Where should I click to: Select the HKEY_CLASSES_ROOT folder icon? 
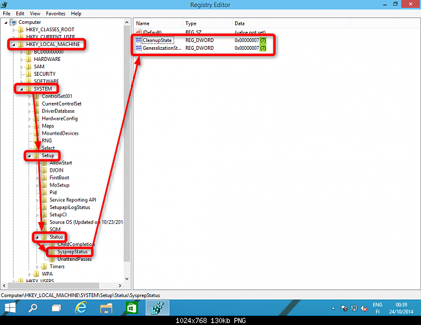tap(21, 29)
